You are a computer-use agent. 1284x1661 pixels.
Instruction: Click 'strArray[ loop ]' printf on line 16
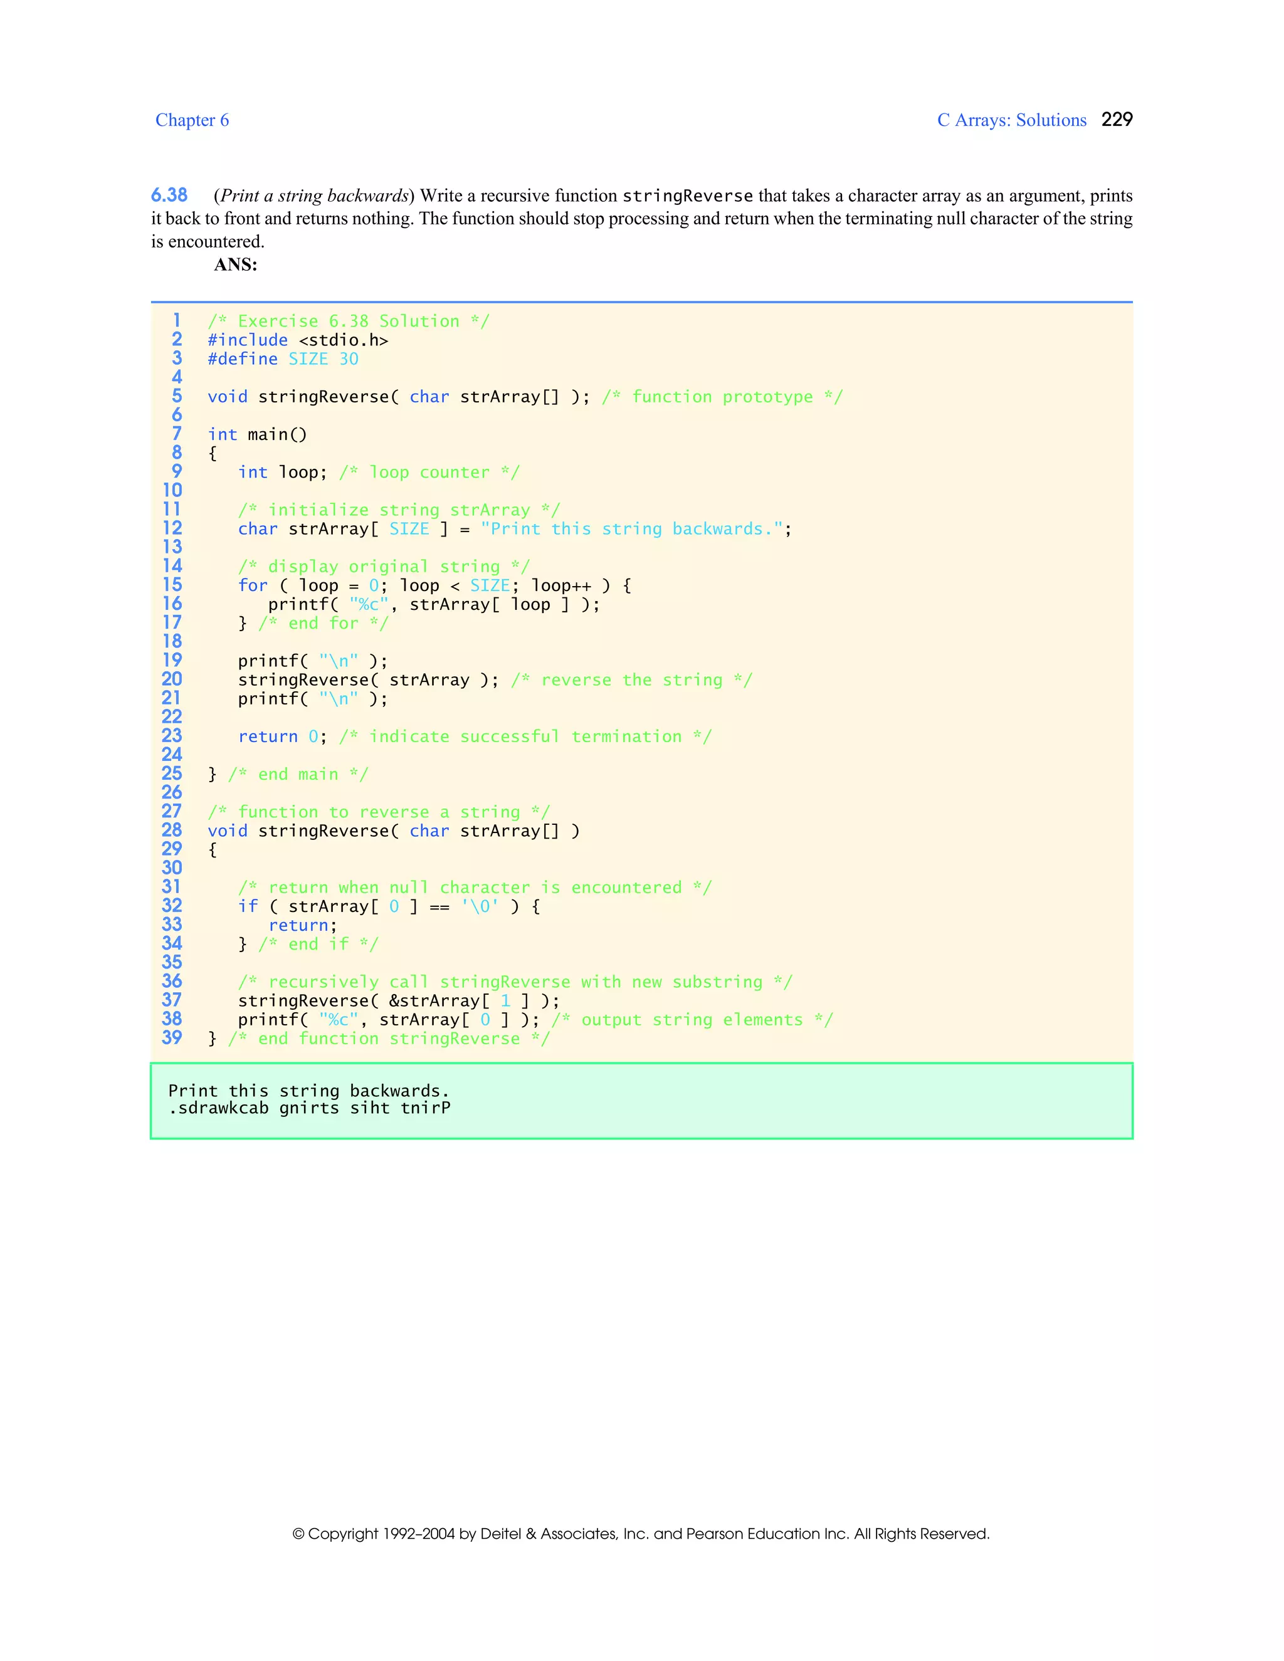pyautogui.click(x=434, y=605)
